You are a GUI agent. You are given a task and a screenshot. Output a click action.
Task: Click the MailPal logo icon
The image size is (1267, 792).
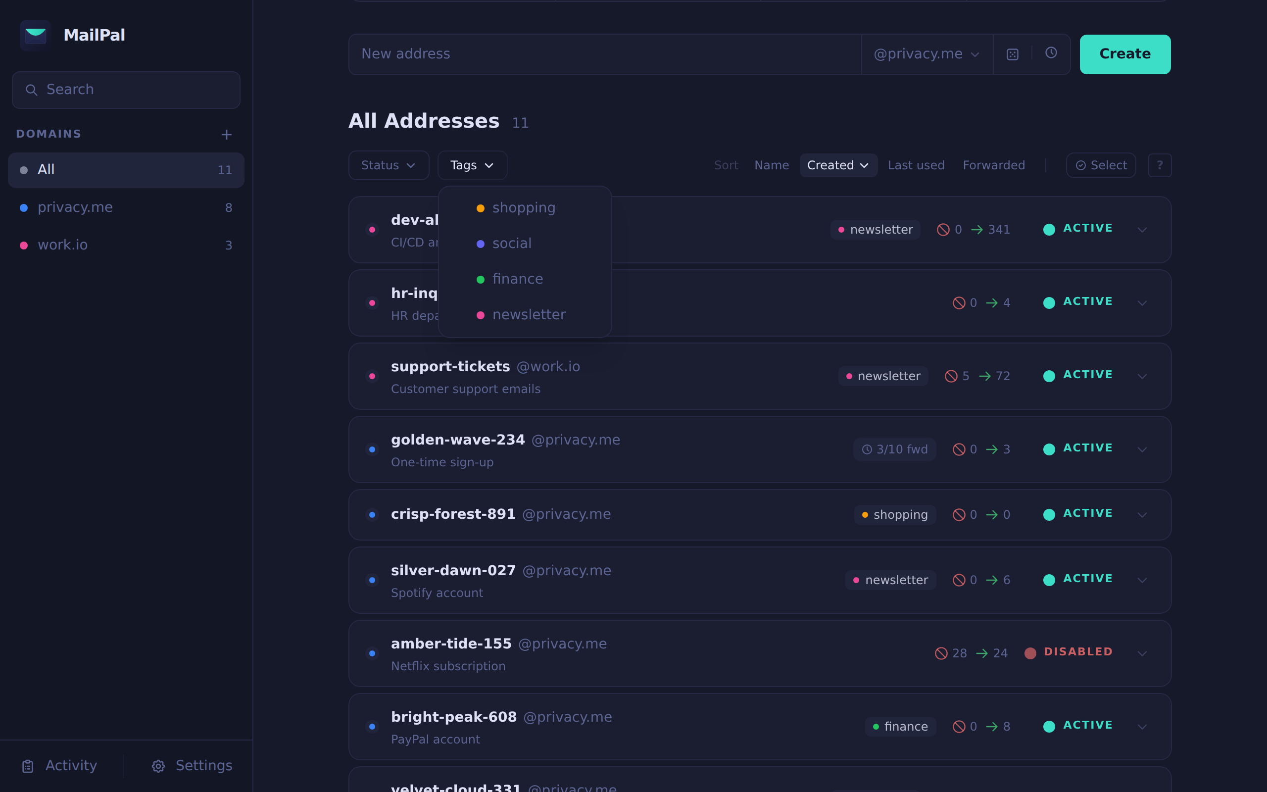click(x=36, y=35)
